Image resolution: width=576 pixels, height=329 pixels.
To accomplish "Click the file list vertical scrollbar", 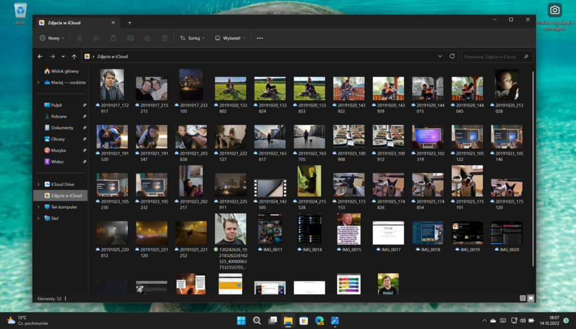I will point(533,169).
